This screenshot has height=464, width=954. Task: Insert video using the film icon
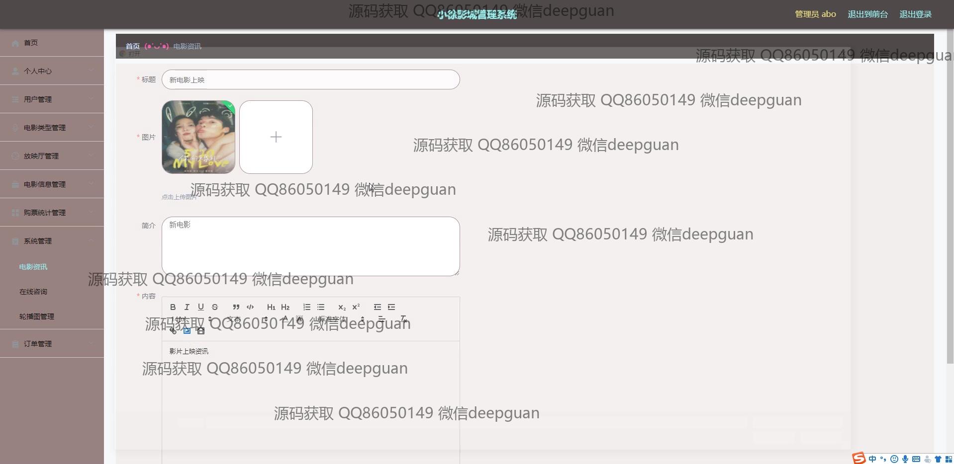200,331
